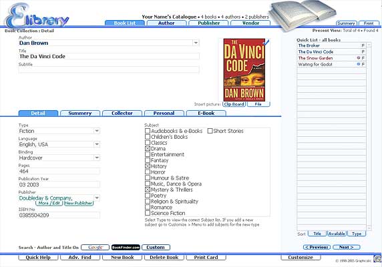Open the E-Book sub-tab
Viewport: 382px width, 267px height.
(206, 113)
